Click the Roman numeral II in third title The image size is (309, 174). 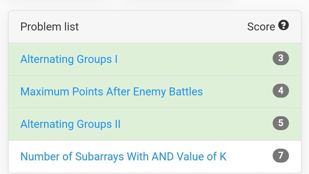[118, 124]
